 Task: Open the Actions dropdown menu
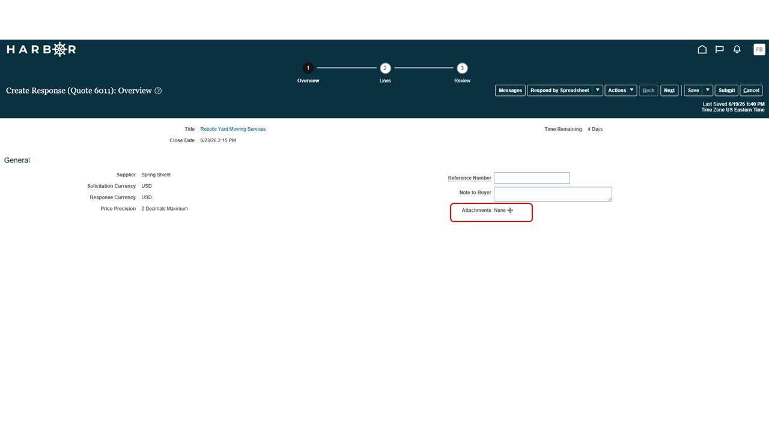[621, 91]
